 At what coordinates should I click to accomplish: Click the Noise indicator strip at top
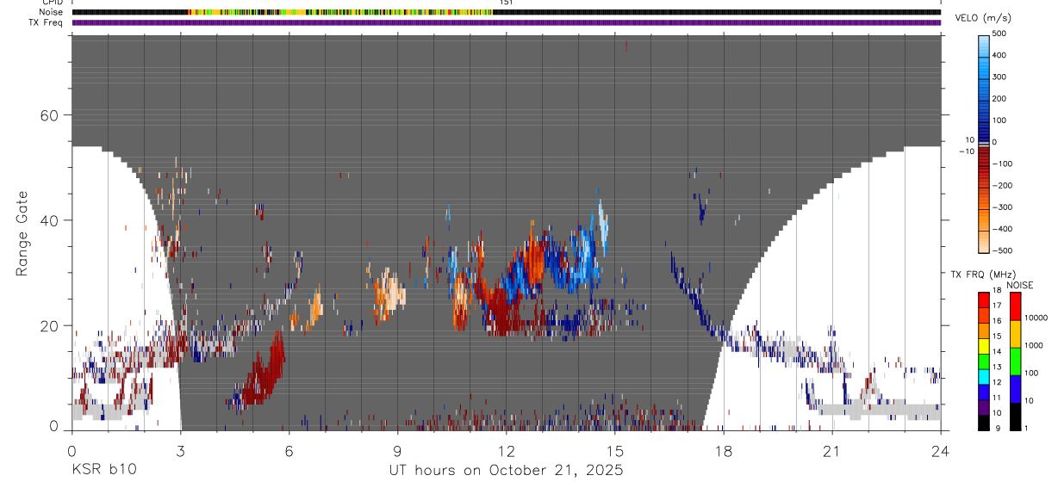pyautogui.click(x=506, y=12)
